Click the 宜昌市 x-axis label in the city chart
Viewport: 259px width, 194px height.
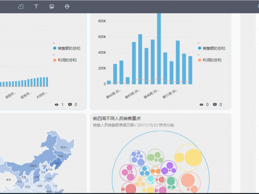tap(10, 95)
